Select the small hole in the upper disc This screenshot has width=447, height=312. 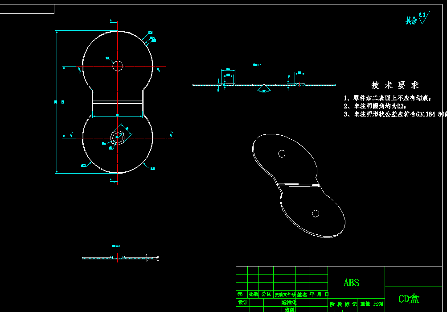[x=118, y=66]
